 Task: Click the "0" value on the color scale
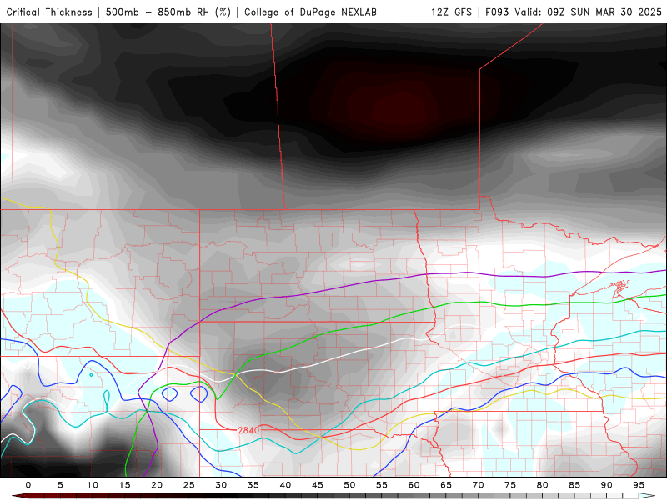coord(28,485)
